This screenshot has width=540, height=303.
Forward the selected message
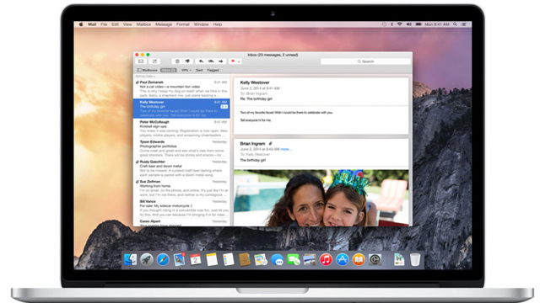(221, 61)
